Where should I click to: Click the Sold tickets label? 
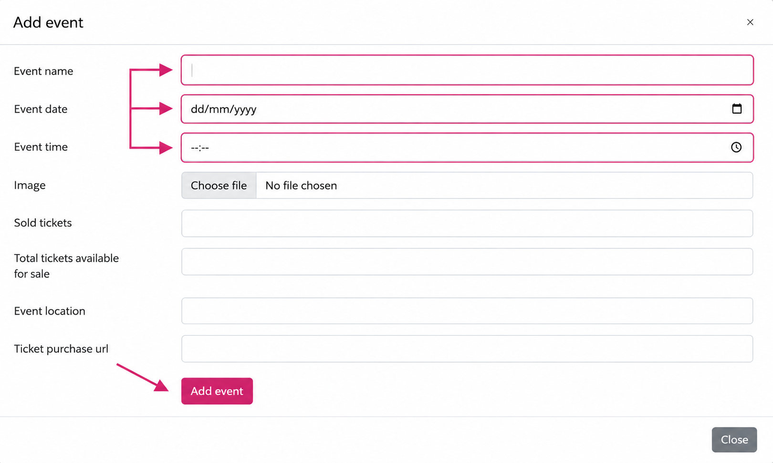42,223
